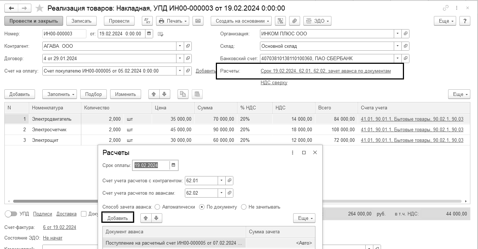The image size is (478, 249).
Task: Attach files with the paperclip icon
Action: [294, 21]
